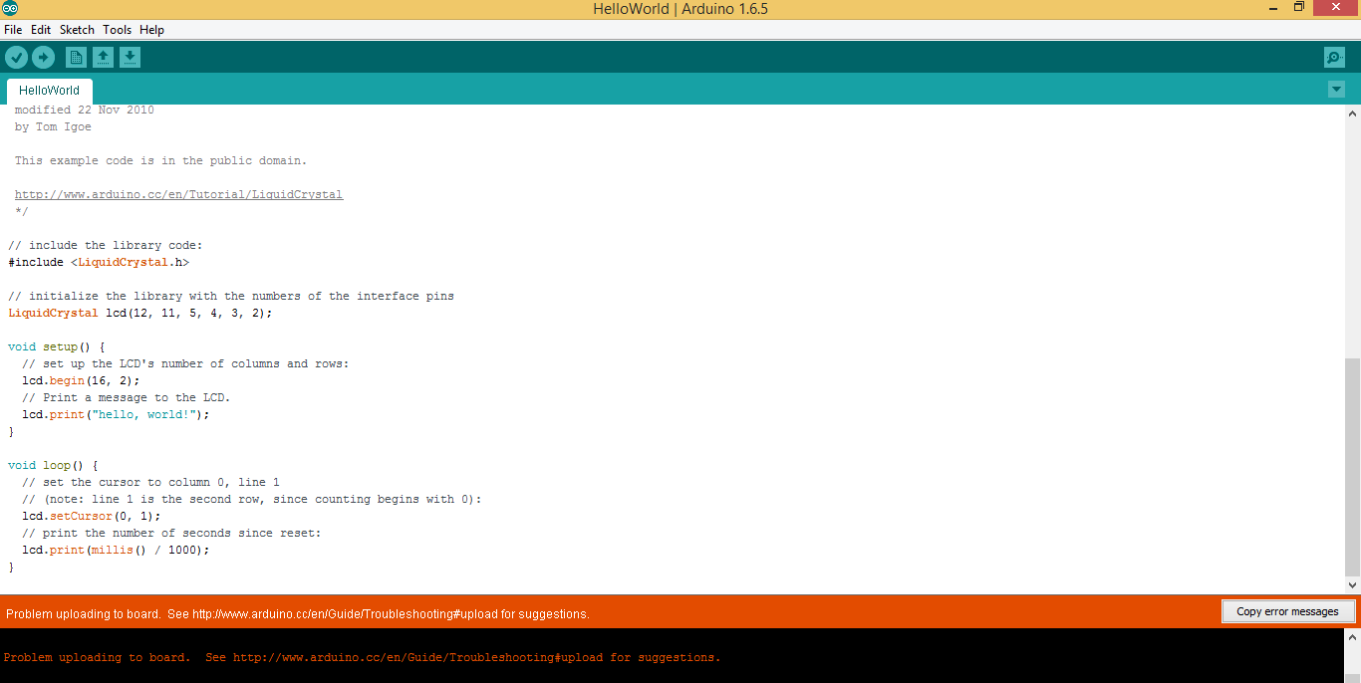Click the "// (note: line 1 is the second row" comment
The image size is (1361, 683).
click(251, 499)
